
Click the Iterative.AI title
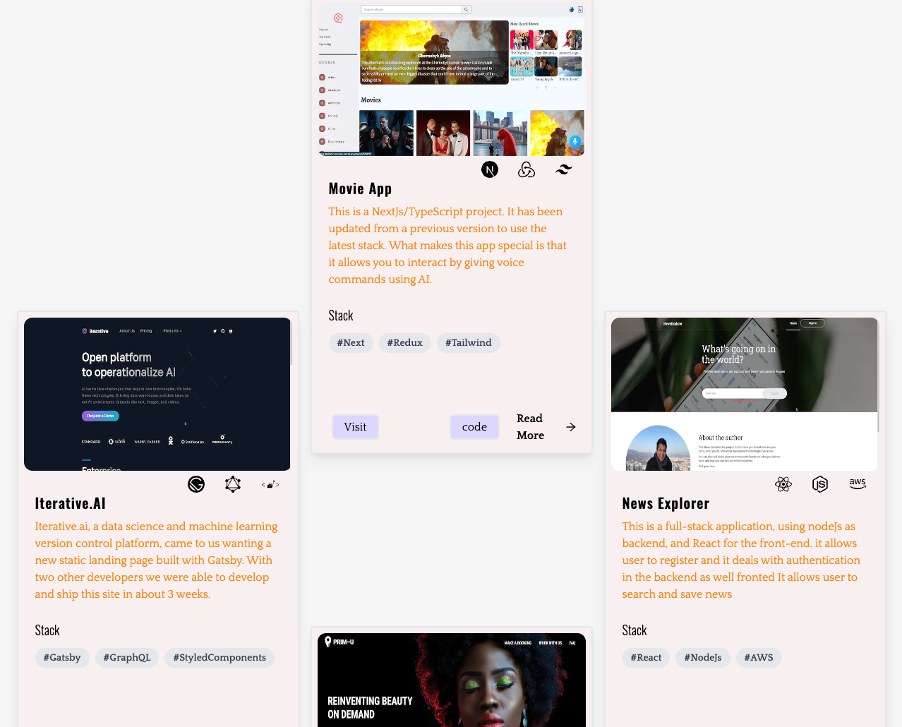click(70, 503)
